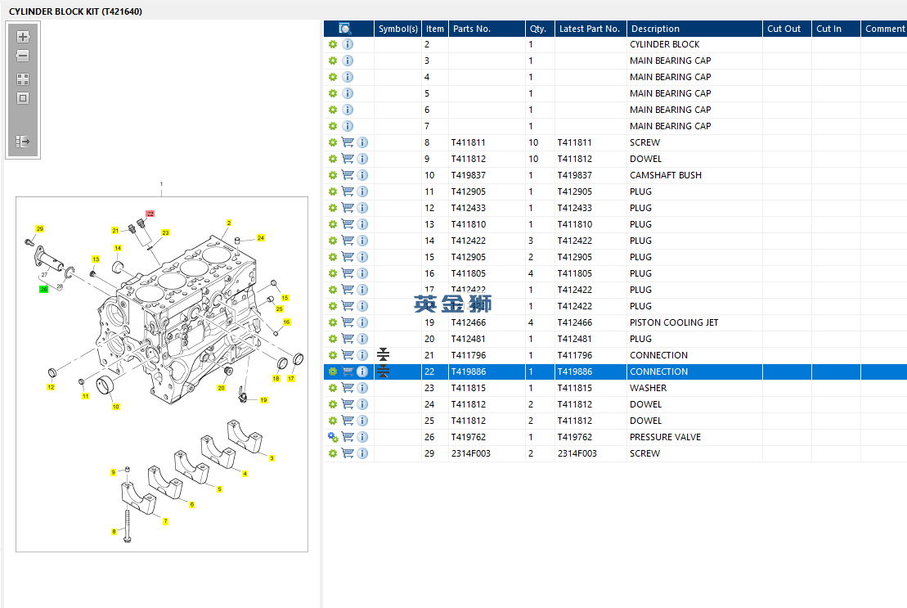Sort by the Parts No. column header
The image size is (907, 608).
[472, 29]
